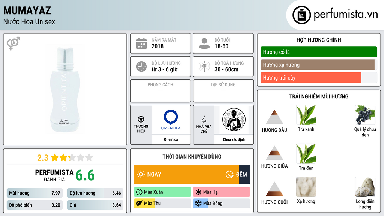Open the Trà đen note image
This screenshot has width=384, height=216.
click(306, 154)
